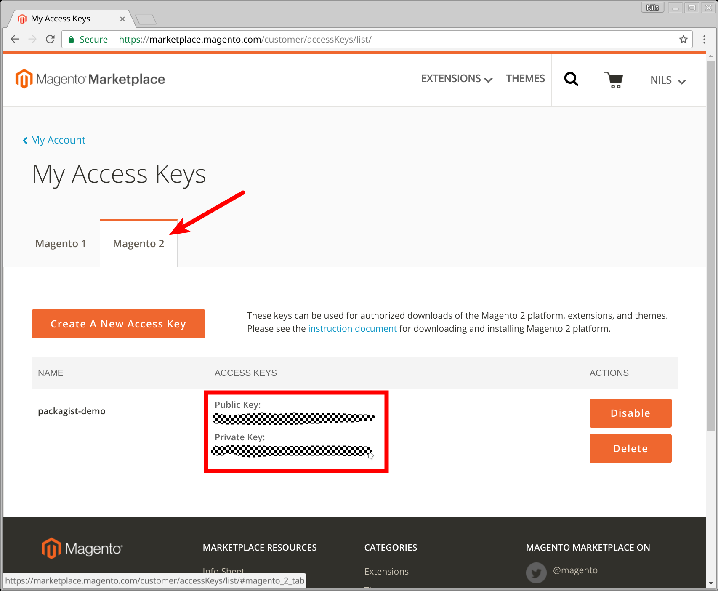Navigate back using the browser back arrow
718x591 pixels.
point(15,39)
